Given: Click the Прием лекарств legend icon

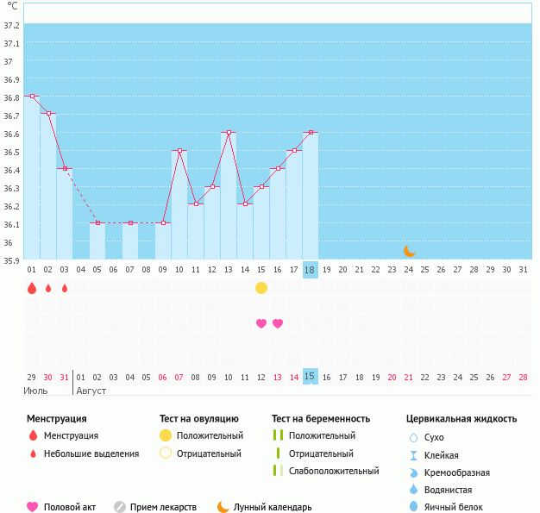Looking at the screenshot, I should 120,507.
